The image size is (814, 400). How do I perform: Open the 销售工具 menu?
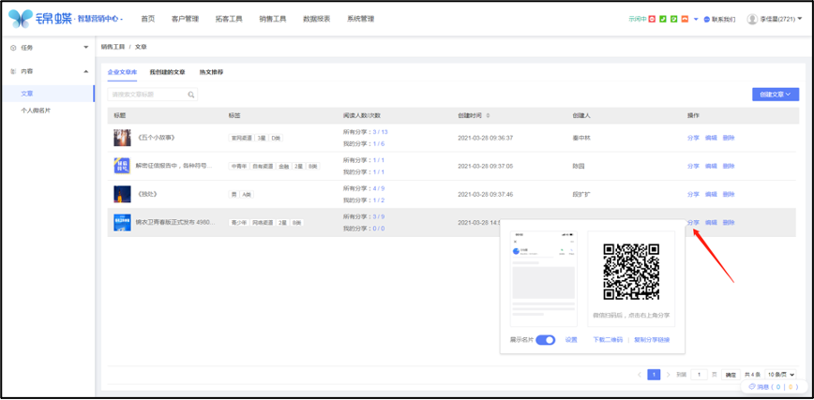[x=273, y=19]
